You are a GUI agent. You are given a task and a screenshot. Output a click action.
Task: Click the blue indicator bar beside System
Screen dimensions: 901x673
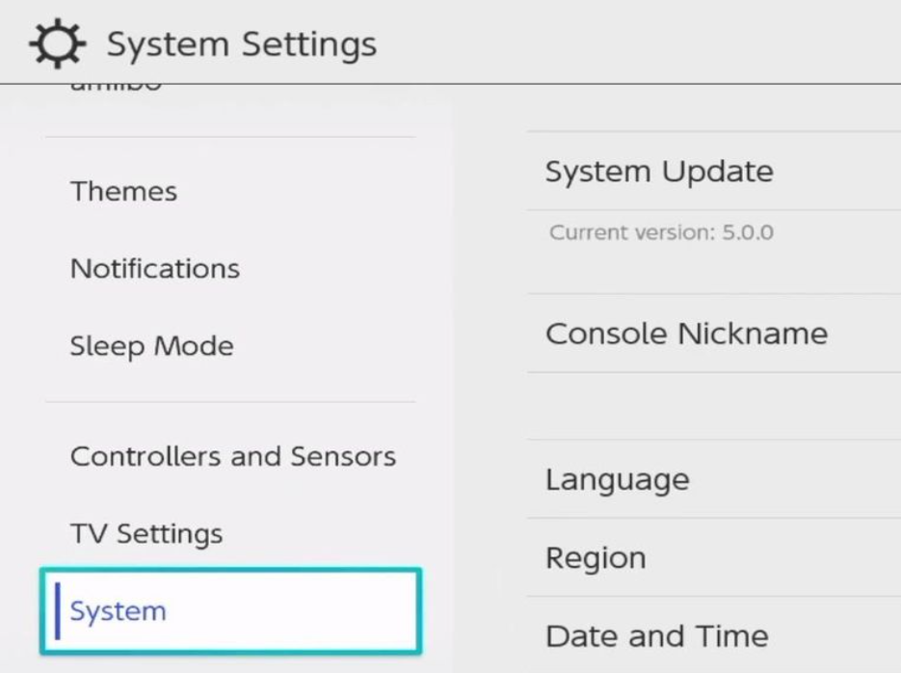pyautogui.click(x=58, y=611)
